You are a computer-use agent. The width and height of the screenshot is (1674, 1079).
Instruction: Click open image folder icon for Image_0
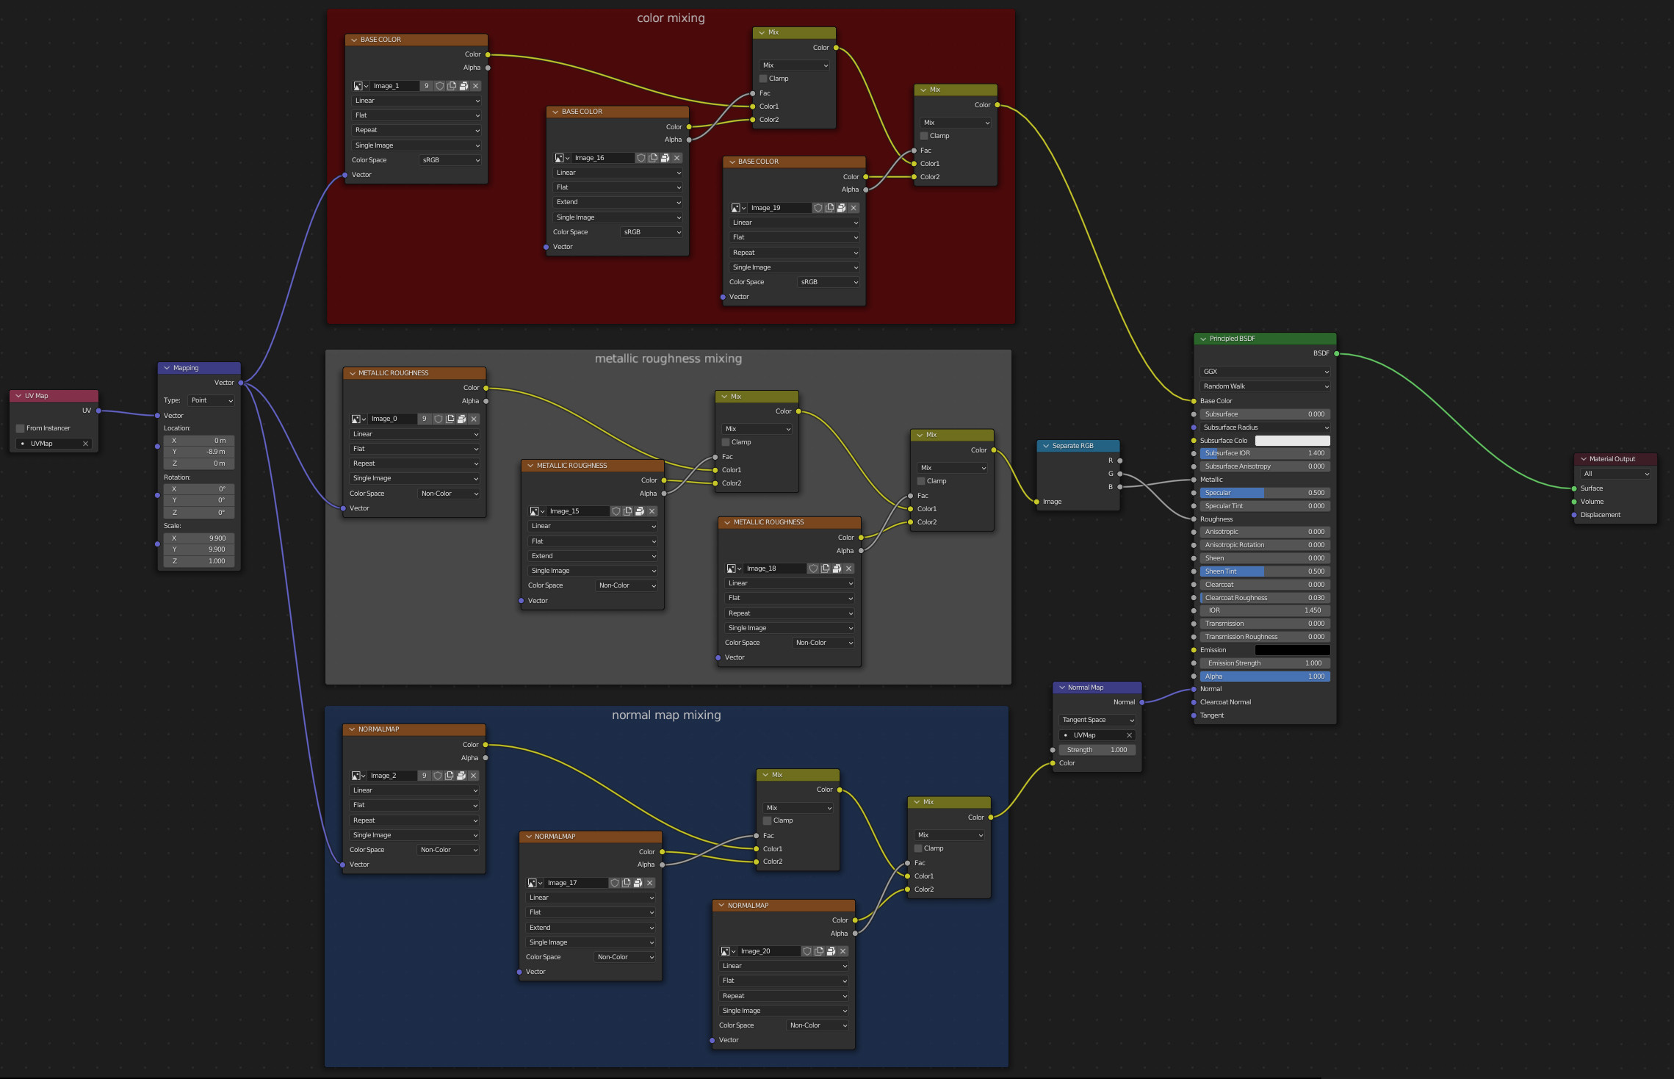coord(461,419)
